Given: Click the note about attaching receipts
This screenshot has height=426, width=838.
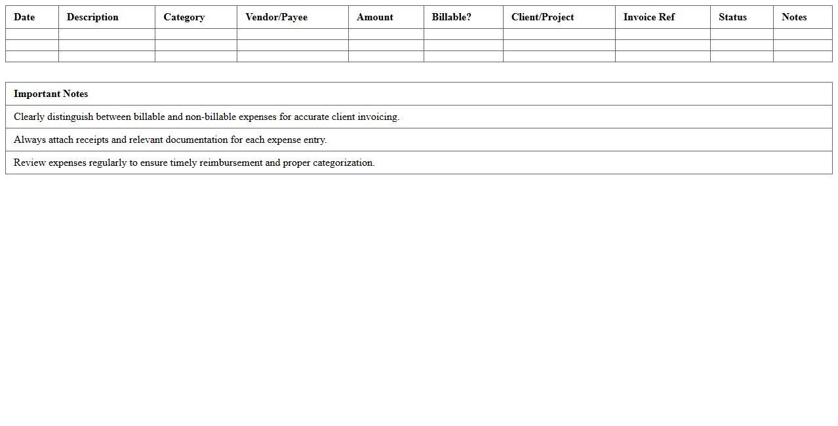Looking at the screenshot, I should pos(170,140).
